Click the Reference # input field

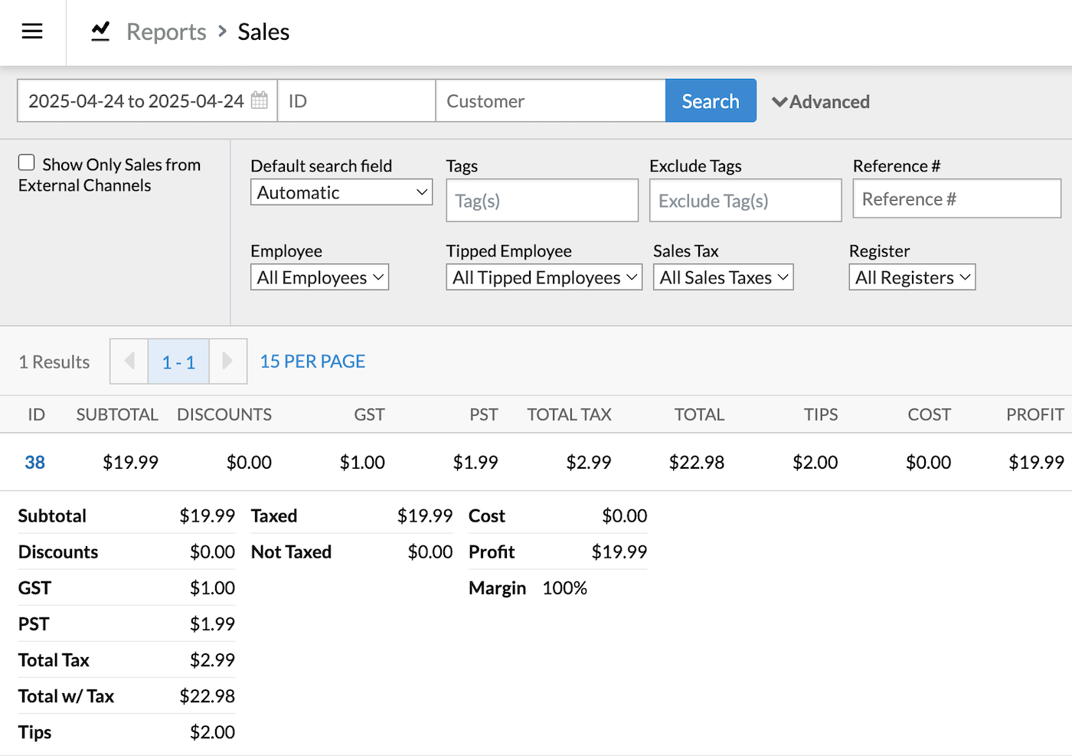[957, 198]
